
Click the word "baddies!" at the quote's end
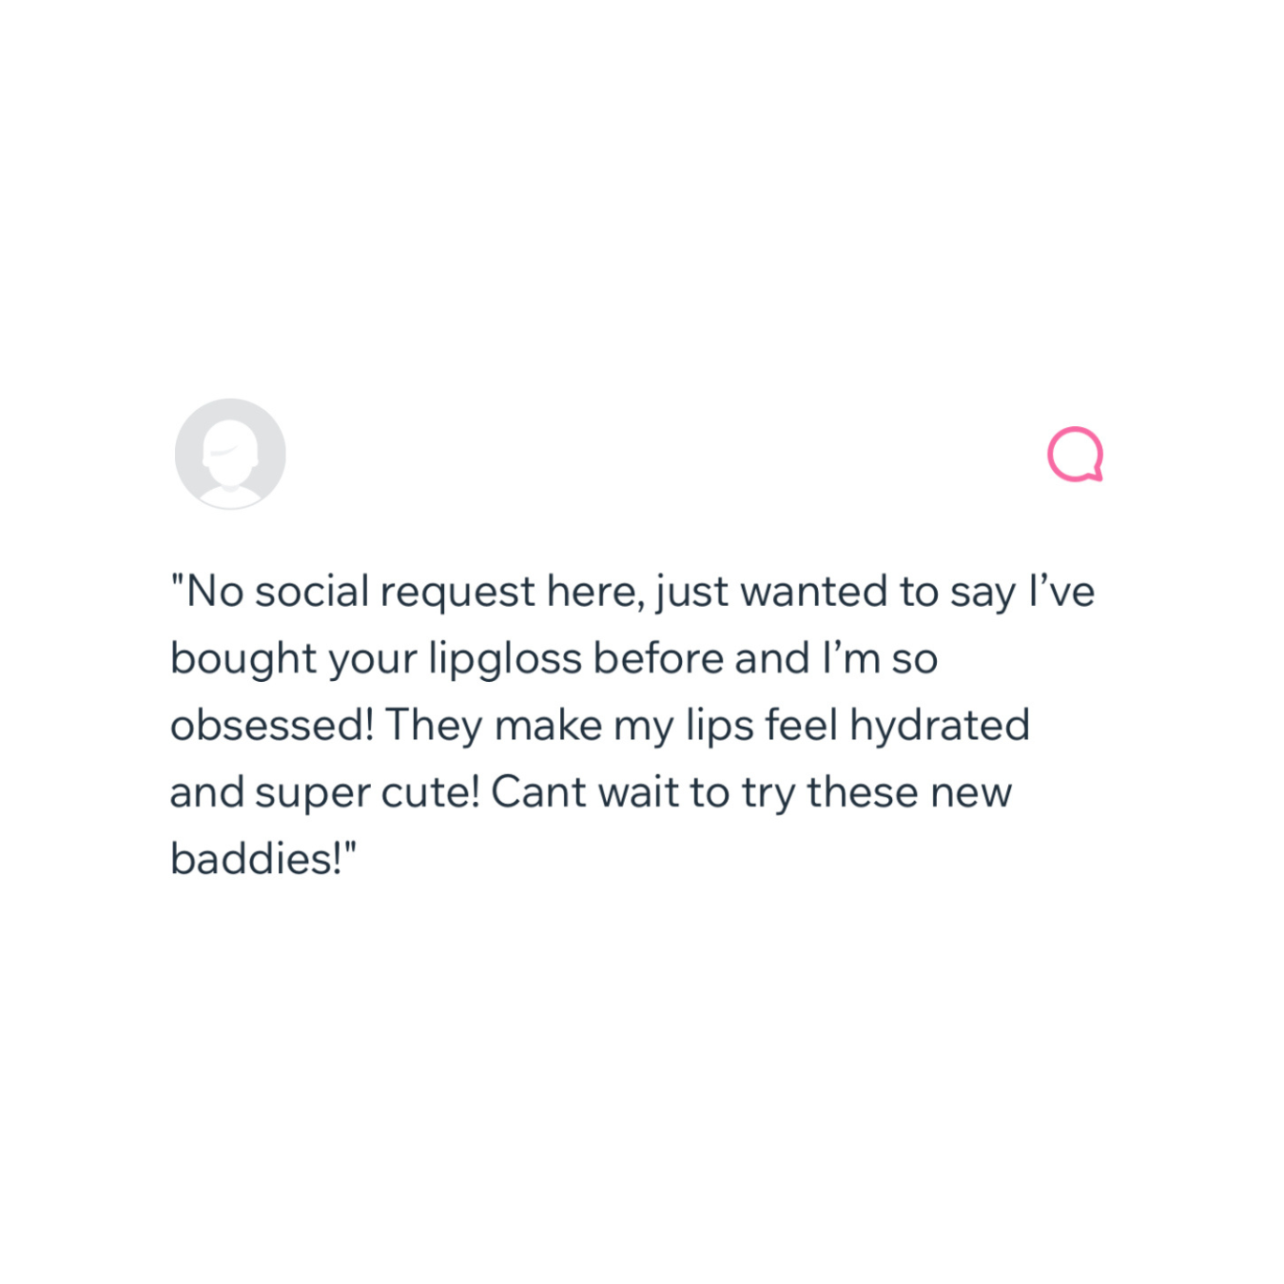pyautogui.click(x=257, y=859)
